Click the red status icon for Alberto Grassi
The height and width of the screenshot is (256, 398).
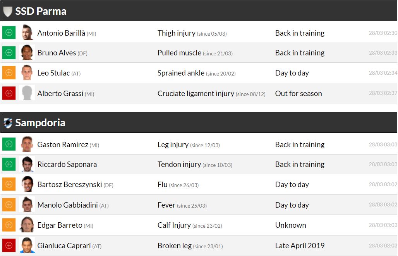[9, 93]
